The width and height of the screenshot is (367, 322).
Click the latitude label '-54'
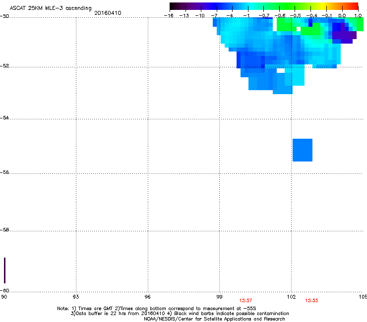[x=4, y=117]
